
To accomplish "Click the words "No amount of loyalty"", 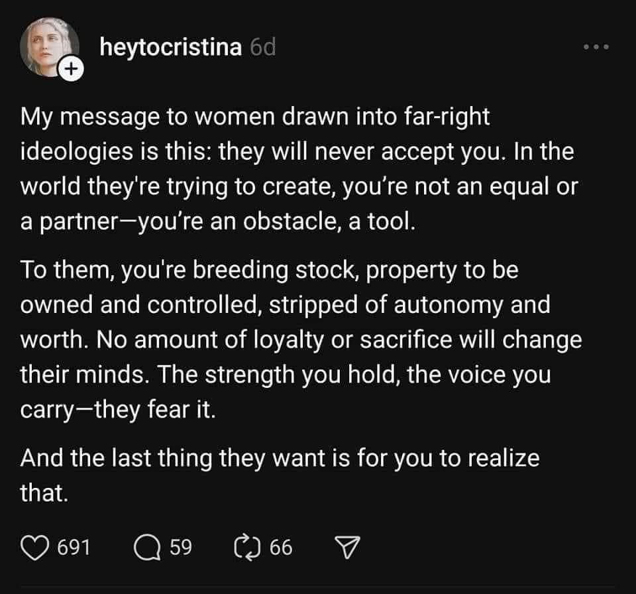I will [209, 339].
